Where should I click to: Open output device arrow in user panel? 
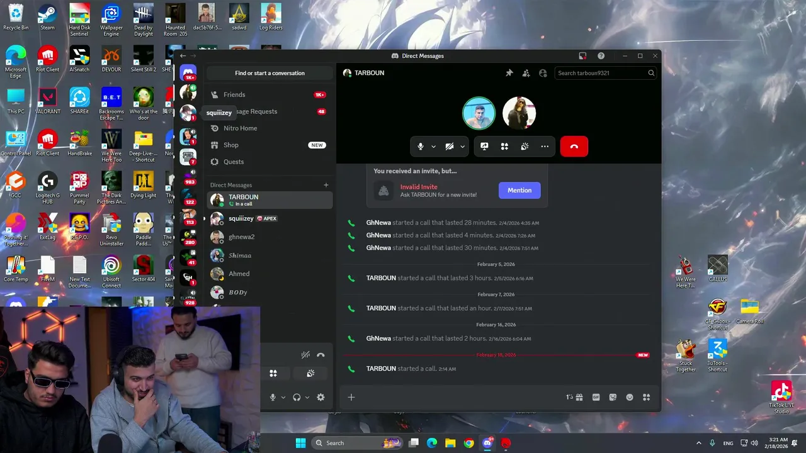point(307,398)
